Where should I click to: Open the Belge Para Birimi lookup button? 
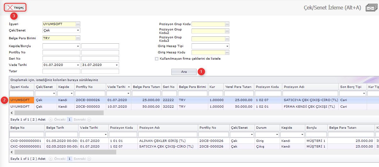(x=78, y=38)
